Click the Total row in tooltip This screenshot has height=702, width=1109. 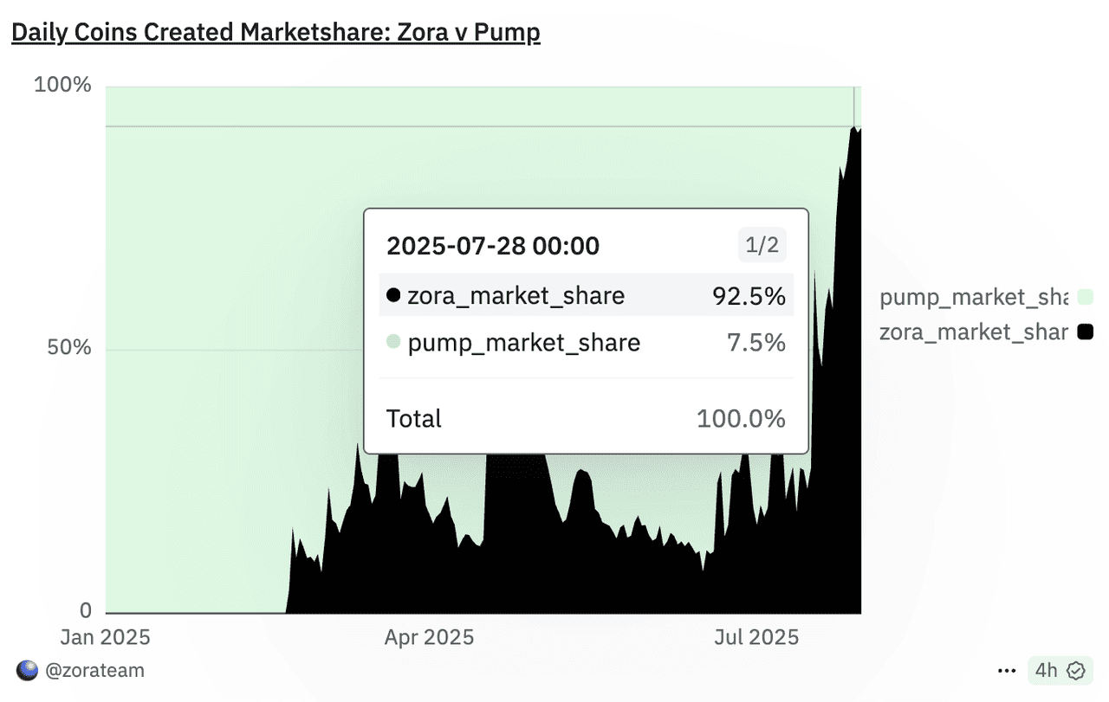[587, 419]
